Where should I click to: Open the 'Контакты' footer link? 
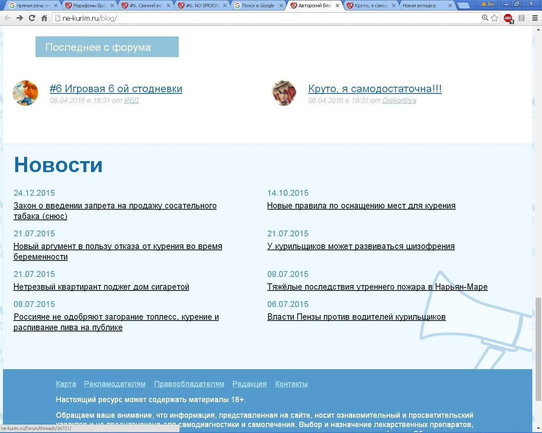tap(291, 384)
